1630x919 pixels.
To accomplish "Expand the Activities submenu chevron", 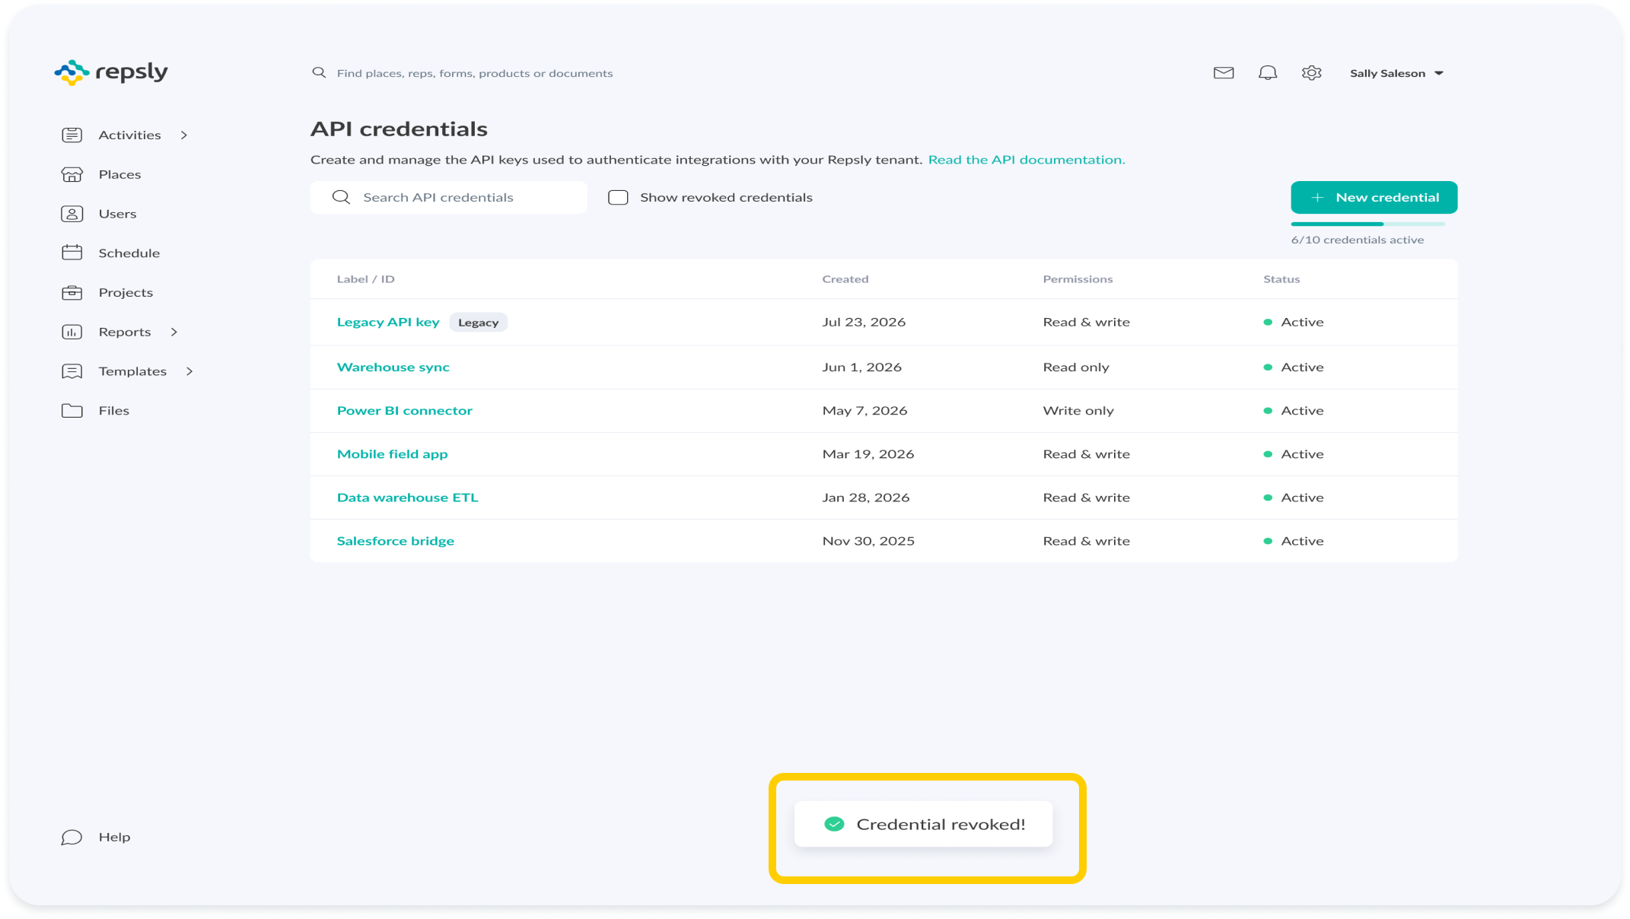I will [x=184, y=135].
